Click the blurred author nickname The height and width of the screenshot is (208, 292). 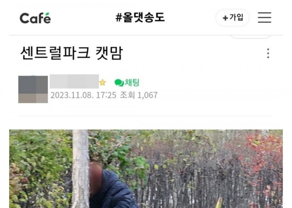74,81
